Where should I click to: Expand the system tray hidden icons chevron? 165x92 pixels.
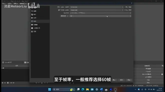pyautogui.click(x=135, y=89)
